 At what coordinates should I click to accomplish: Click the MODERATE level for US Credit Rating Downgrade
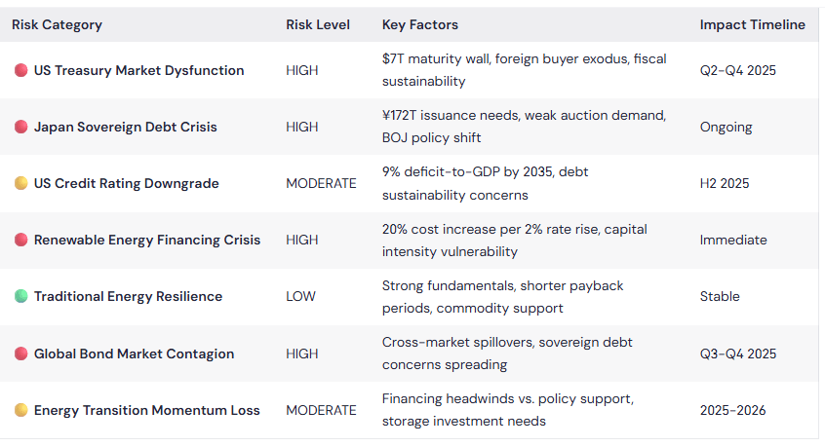coord(321,183)
